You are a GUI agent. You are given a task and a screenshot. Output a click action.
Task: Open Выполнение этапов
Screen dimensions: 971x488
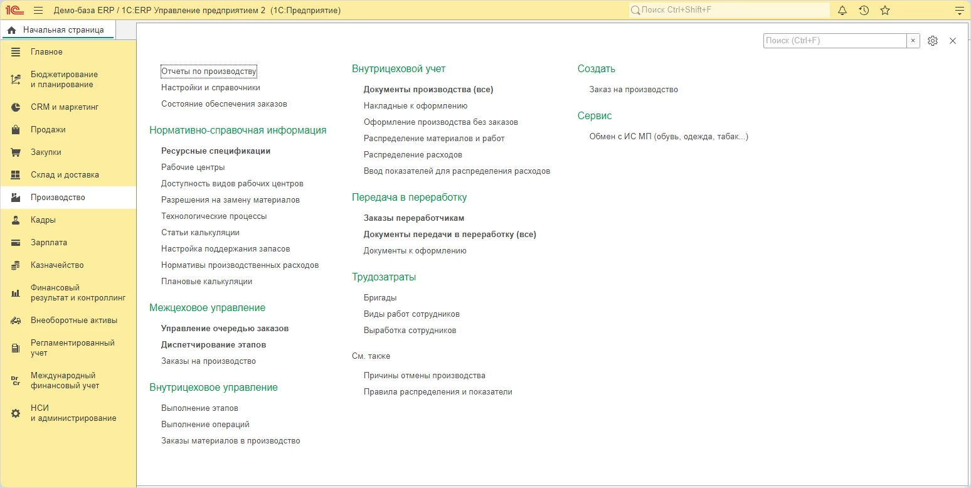199,408
